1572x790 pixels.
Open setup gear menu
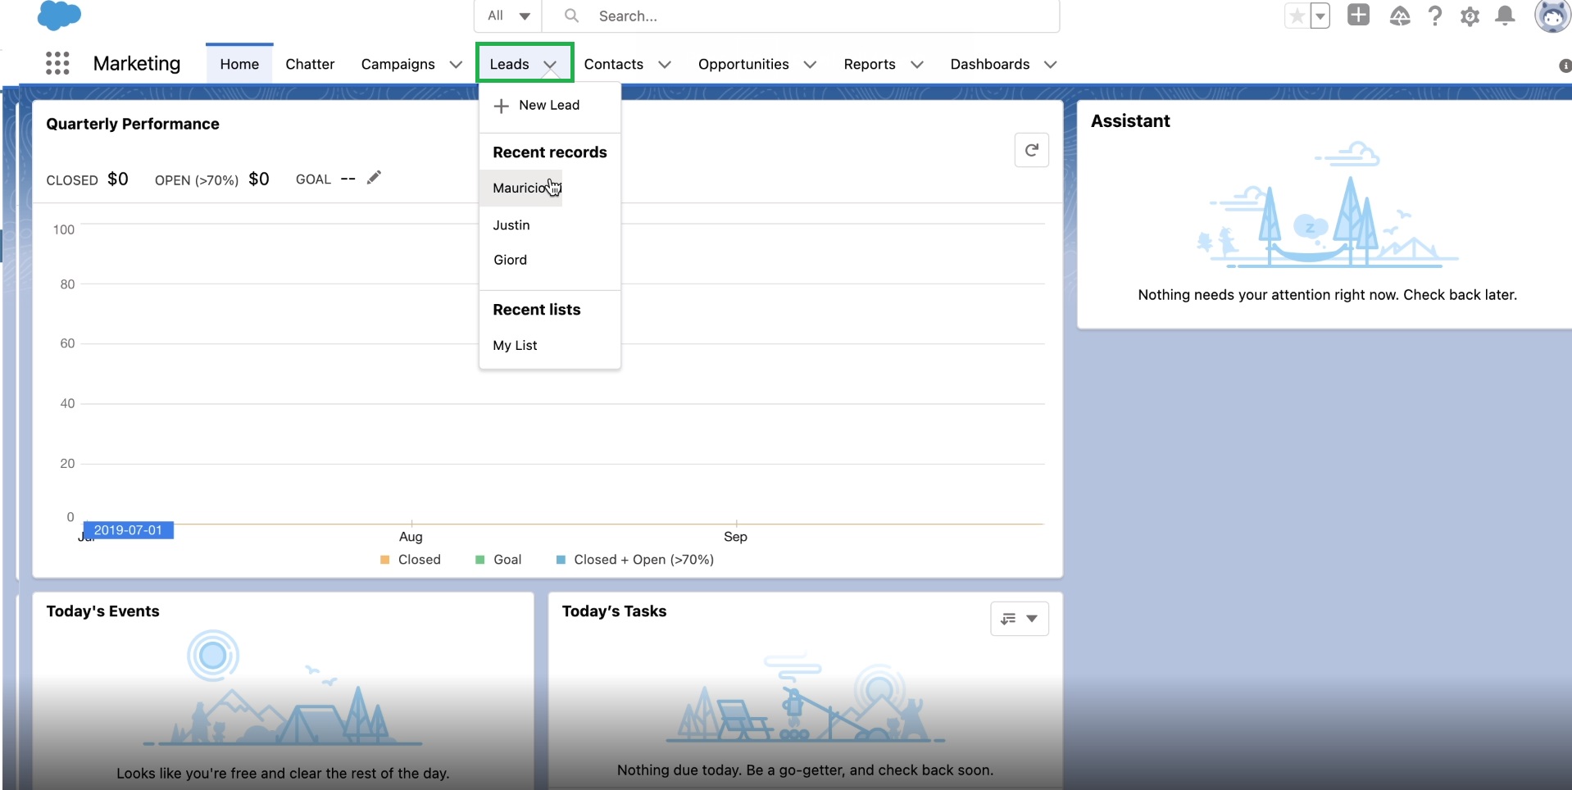tap(1470, 16)
